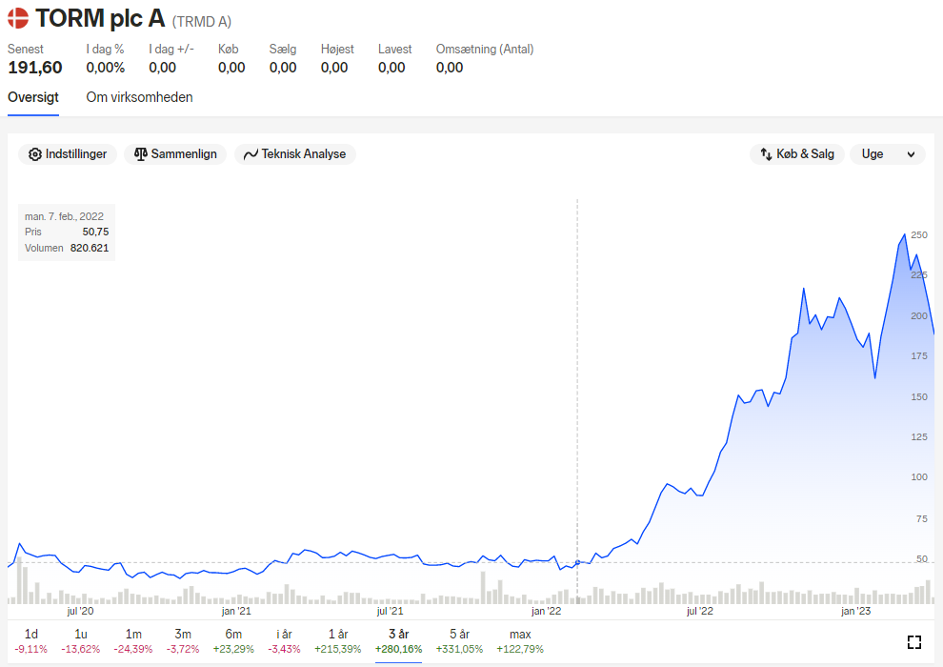Viewport: 943px width, 667px height.
Task: Click the jul '21 axis label
Action: tap(390, 611)
